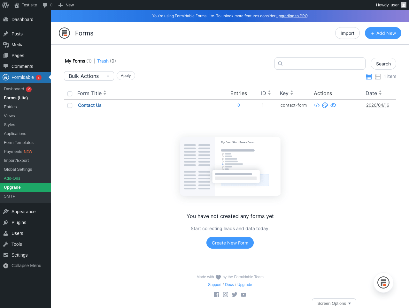Screen dimensions: 409x308
Task: Open Import/Export submenu item
Action: pyautogui.click(x=26, y=161)
